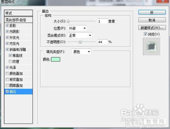The width and height of the screenshot is (170, 129).
Task: Open the 外发光 settings panel
Action: tap(14, 38)
